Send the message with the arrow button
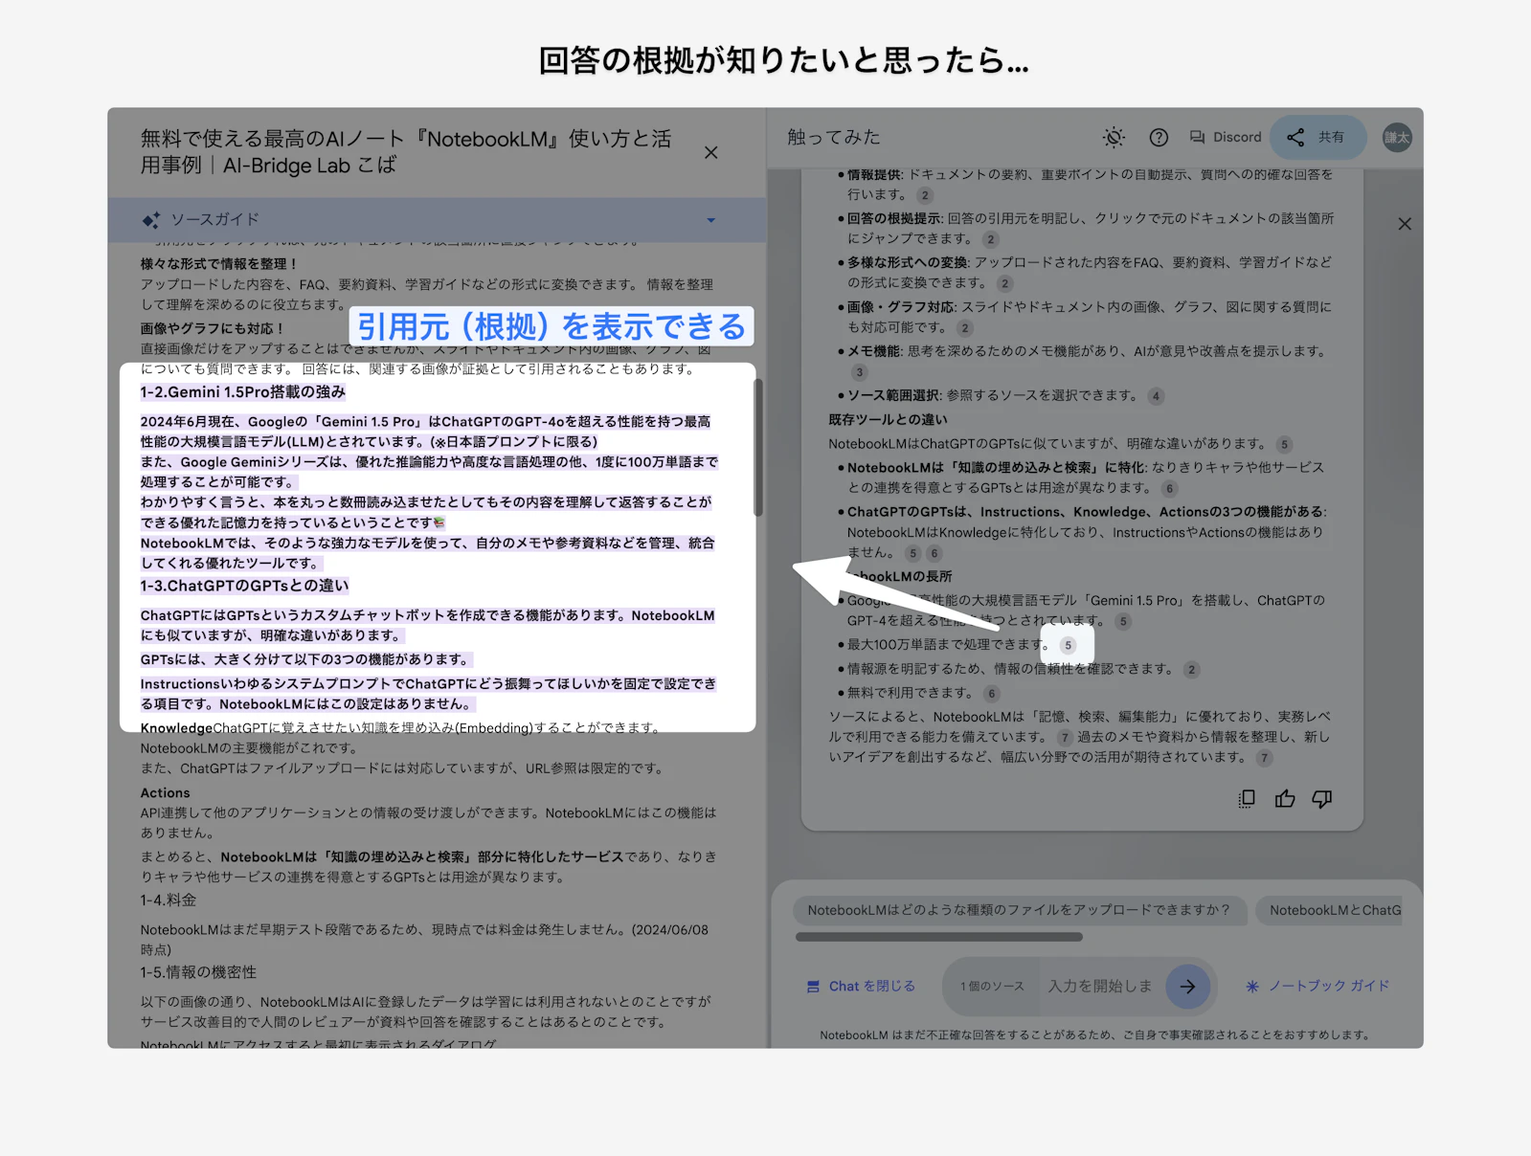This screenshot has height=1156, width=1531. point(1188,987)
